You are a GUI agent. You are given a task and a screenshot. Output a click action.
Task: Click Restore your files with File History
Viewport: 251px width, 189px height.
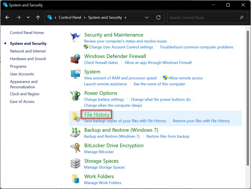(201, 121)
